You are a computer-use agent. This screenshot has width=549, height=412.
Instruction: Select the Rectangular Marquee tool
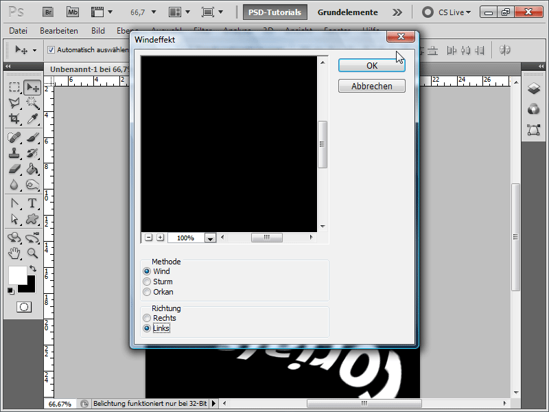(x=14, y=87)
